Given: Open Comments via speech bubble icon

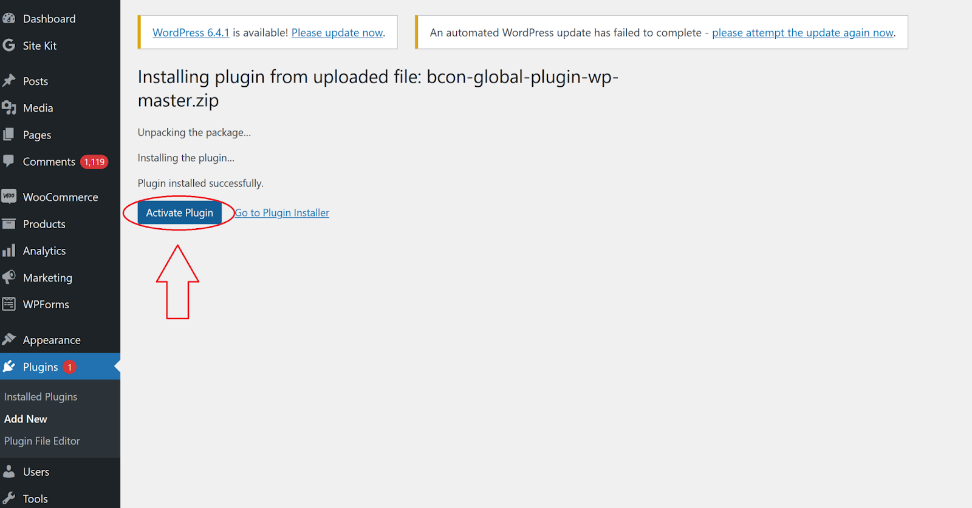Looking at the screenshot, I should point(9,161).
